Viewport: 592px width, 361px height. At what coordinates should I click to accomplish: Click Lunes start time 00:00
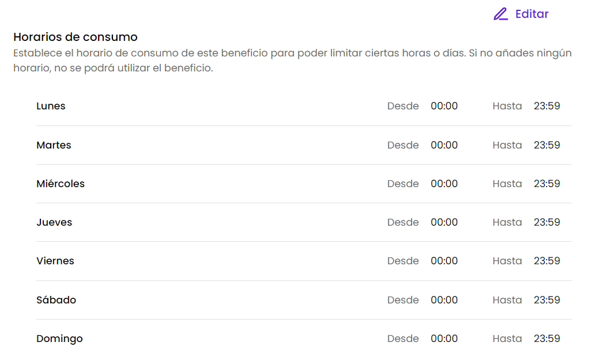coord(444,106)
